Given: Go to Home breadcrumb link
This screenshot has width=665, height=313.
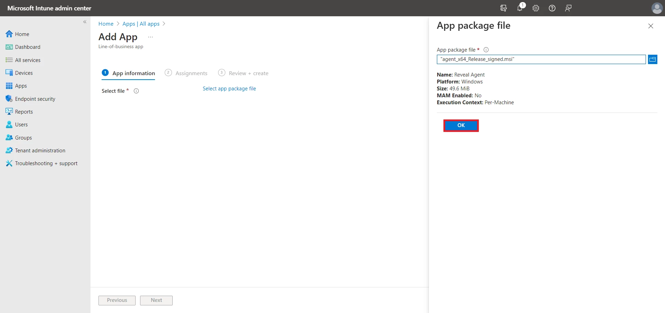Looking at the screenshot, I should 106,24.
